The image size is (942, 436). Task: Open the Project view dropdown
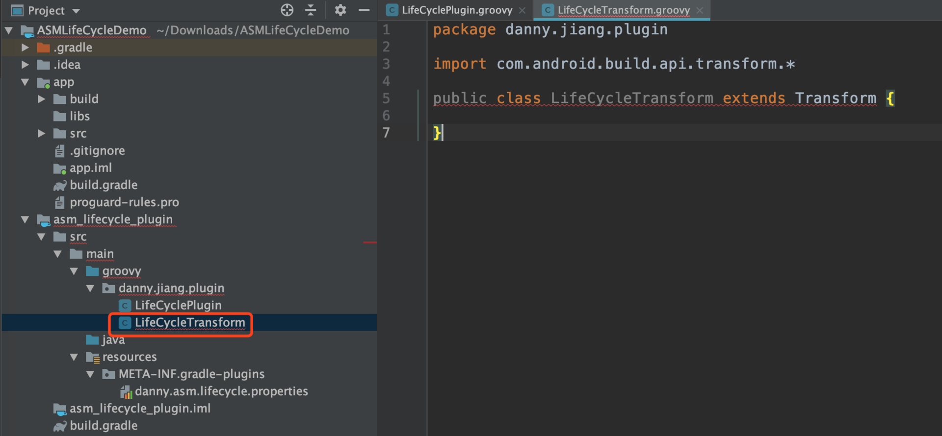click(x=76, y=11)
